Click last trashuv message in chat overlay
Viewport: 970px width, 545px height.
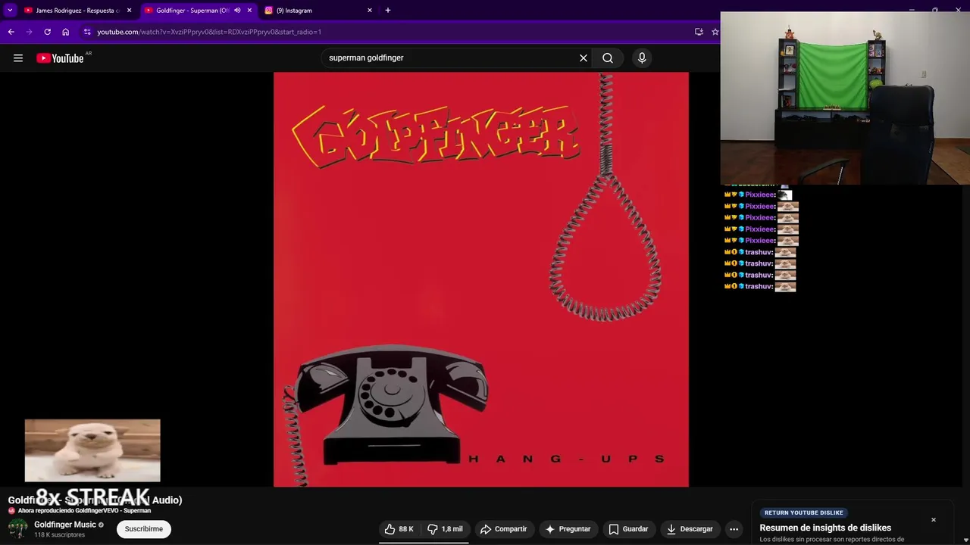760,287
